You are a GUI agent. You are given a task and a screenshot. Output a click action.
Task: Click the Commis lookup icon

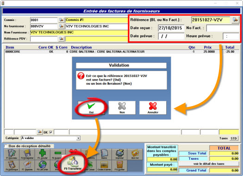point(61,20)
